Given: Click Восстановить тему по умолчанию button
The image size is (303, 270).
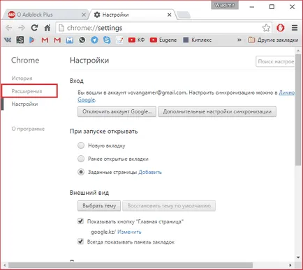Looking at the screenshot, I should [x=169, y=206].
